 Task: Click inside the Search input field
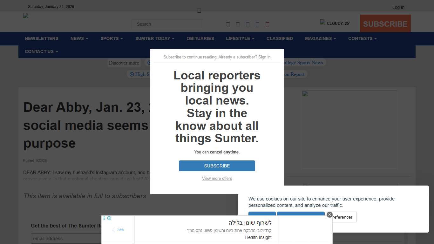coord(167,24)
